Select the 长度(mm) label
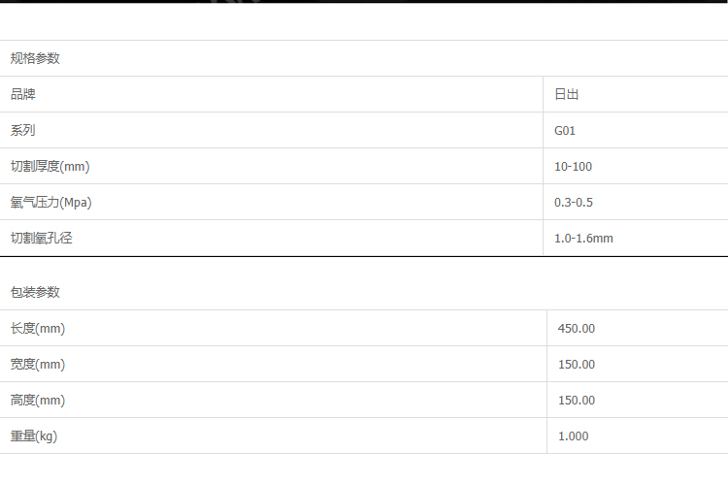728x484 pixels. click(x=38, y=328)
